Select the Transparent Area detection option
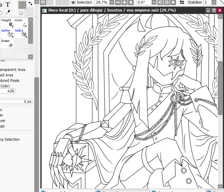 click(12, 70)
